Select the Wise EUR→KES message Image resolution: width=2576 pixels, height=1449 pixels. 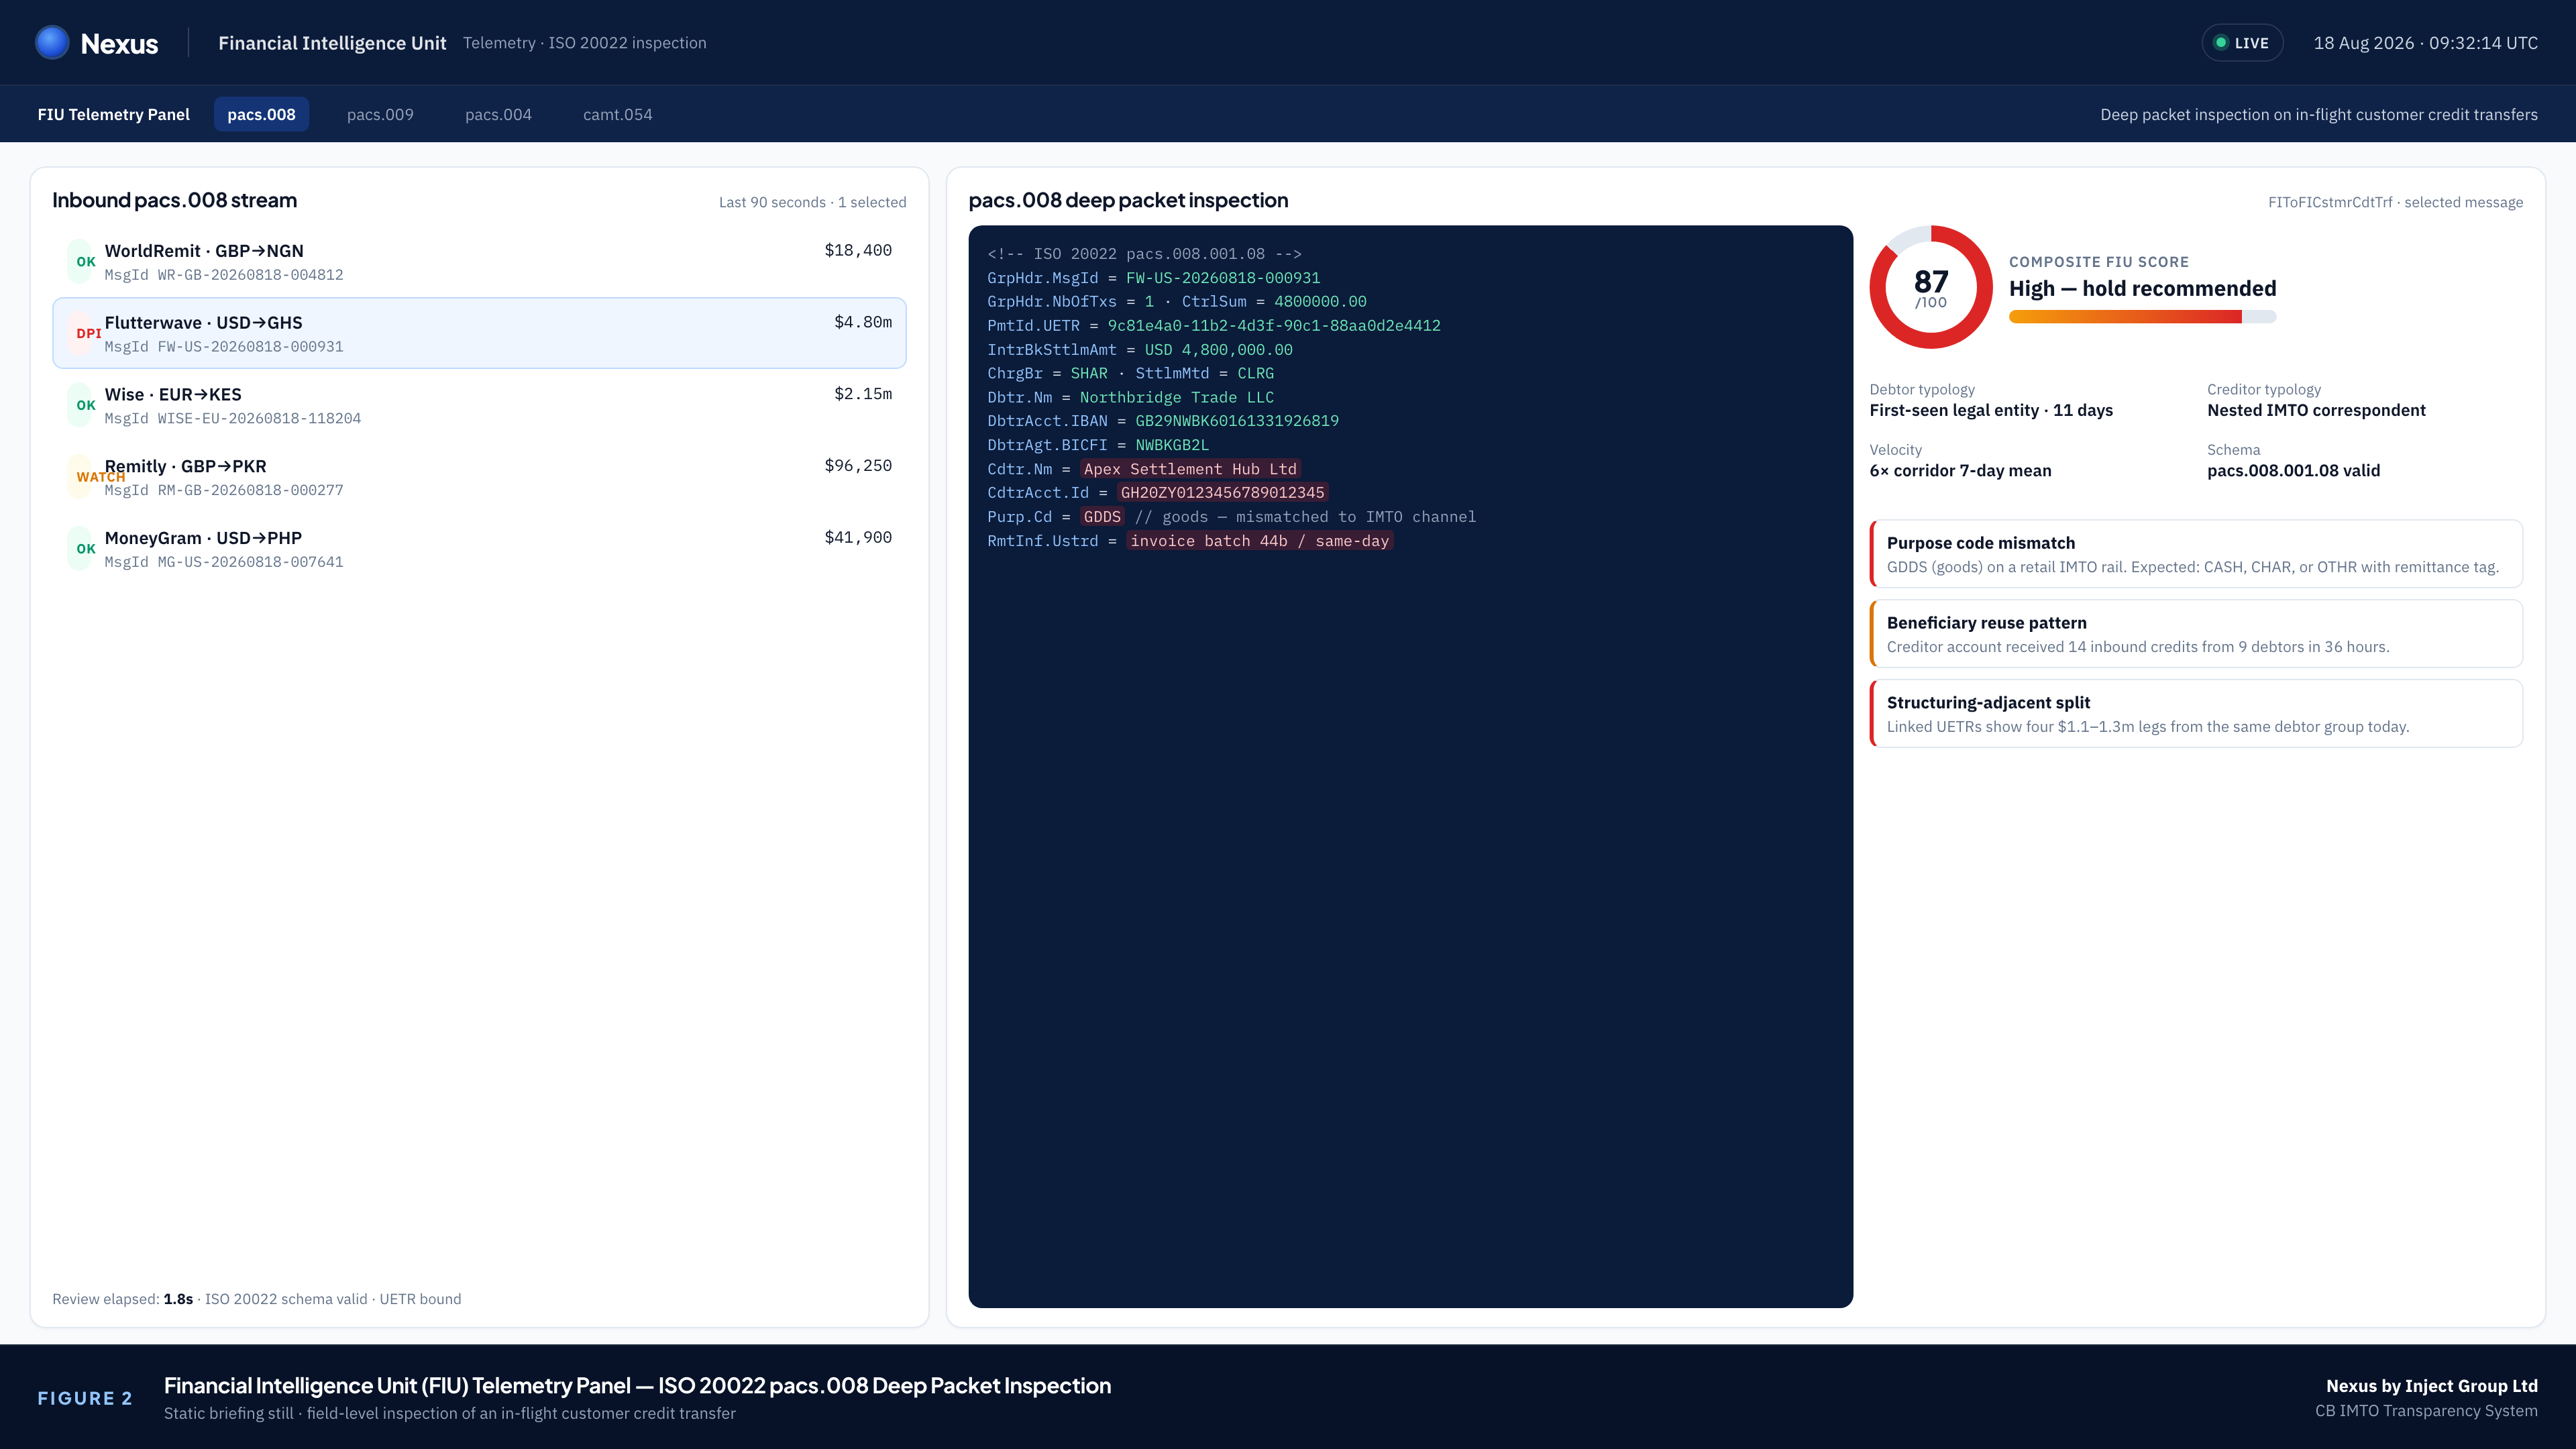pos(479,405)
